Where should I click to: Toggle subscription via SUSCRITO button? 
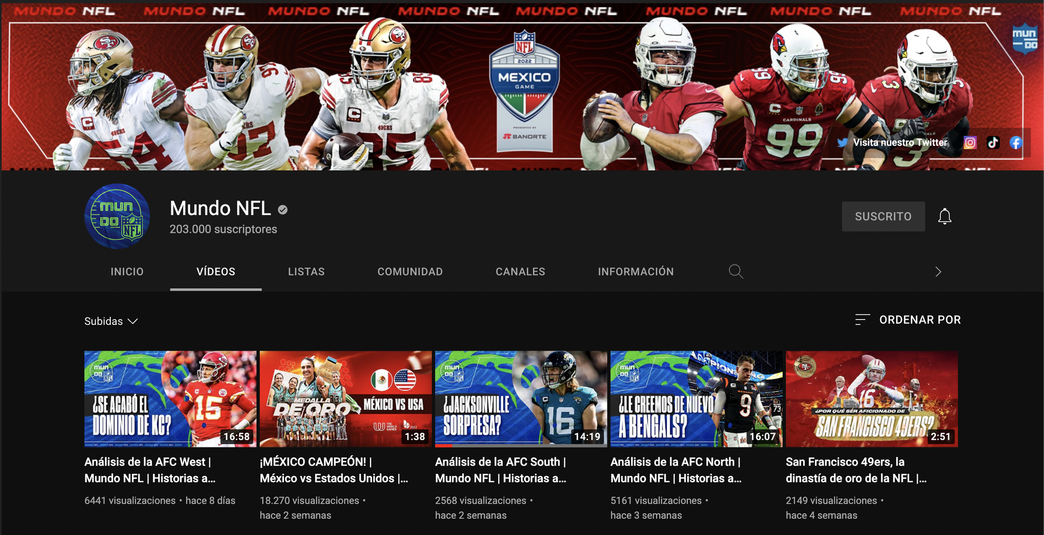(x=883, y=216)
